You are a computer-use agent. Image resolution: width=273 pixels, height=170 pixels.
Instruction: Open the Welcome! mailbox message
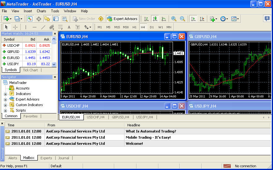coord(137,144)
